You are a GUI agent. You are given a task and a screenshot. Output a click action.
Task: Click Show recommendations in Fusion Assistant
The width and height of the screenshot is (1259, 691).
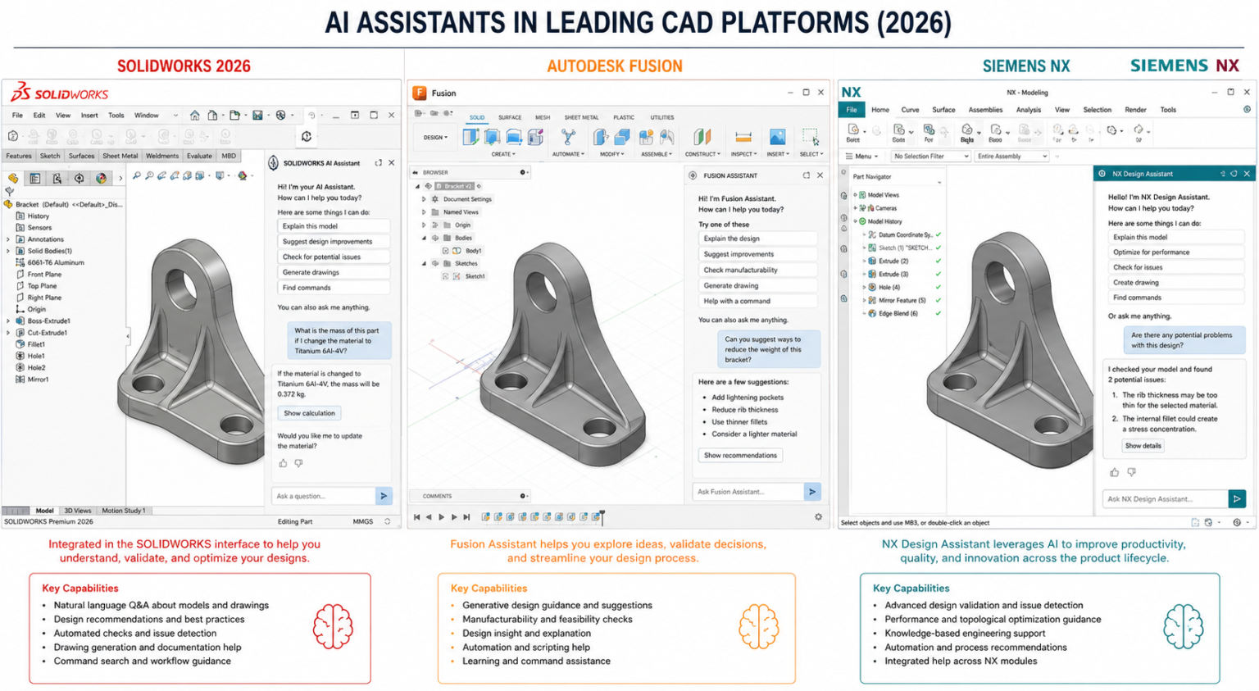tap(740, 456)
